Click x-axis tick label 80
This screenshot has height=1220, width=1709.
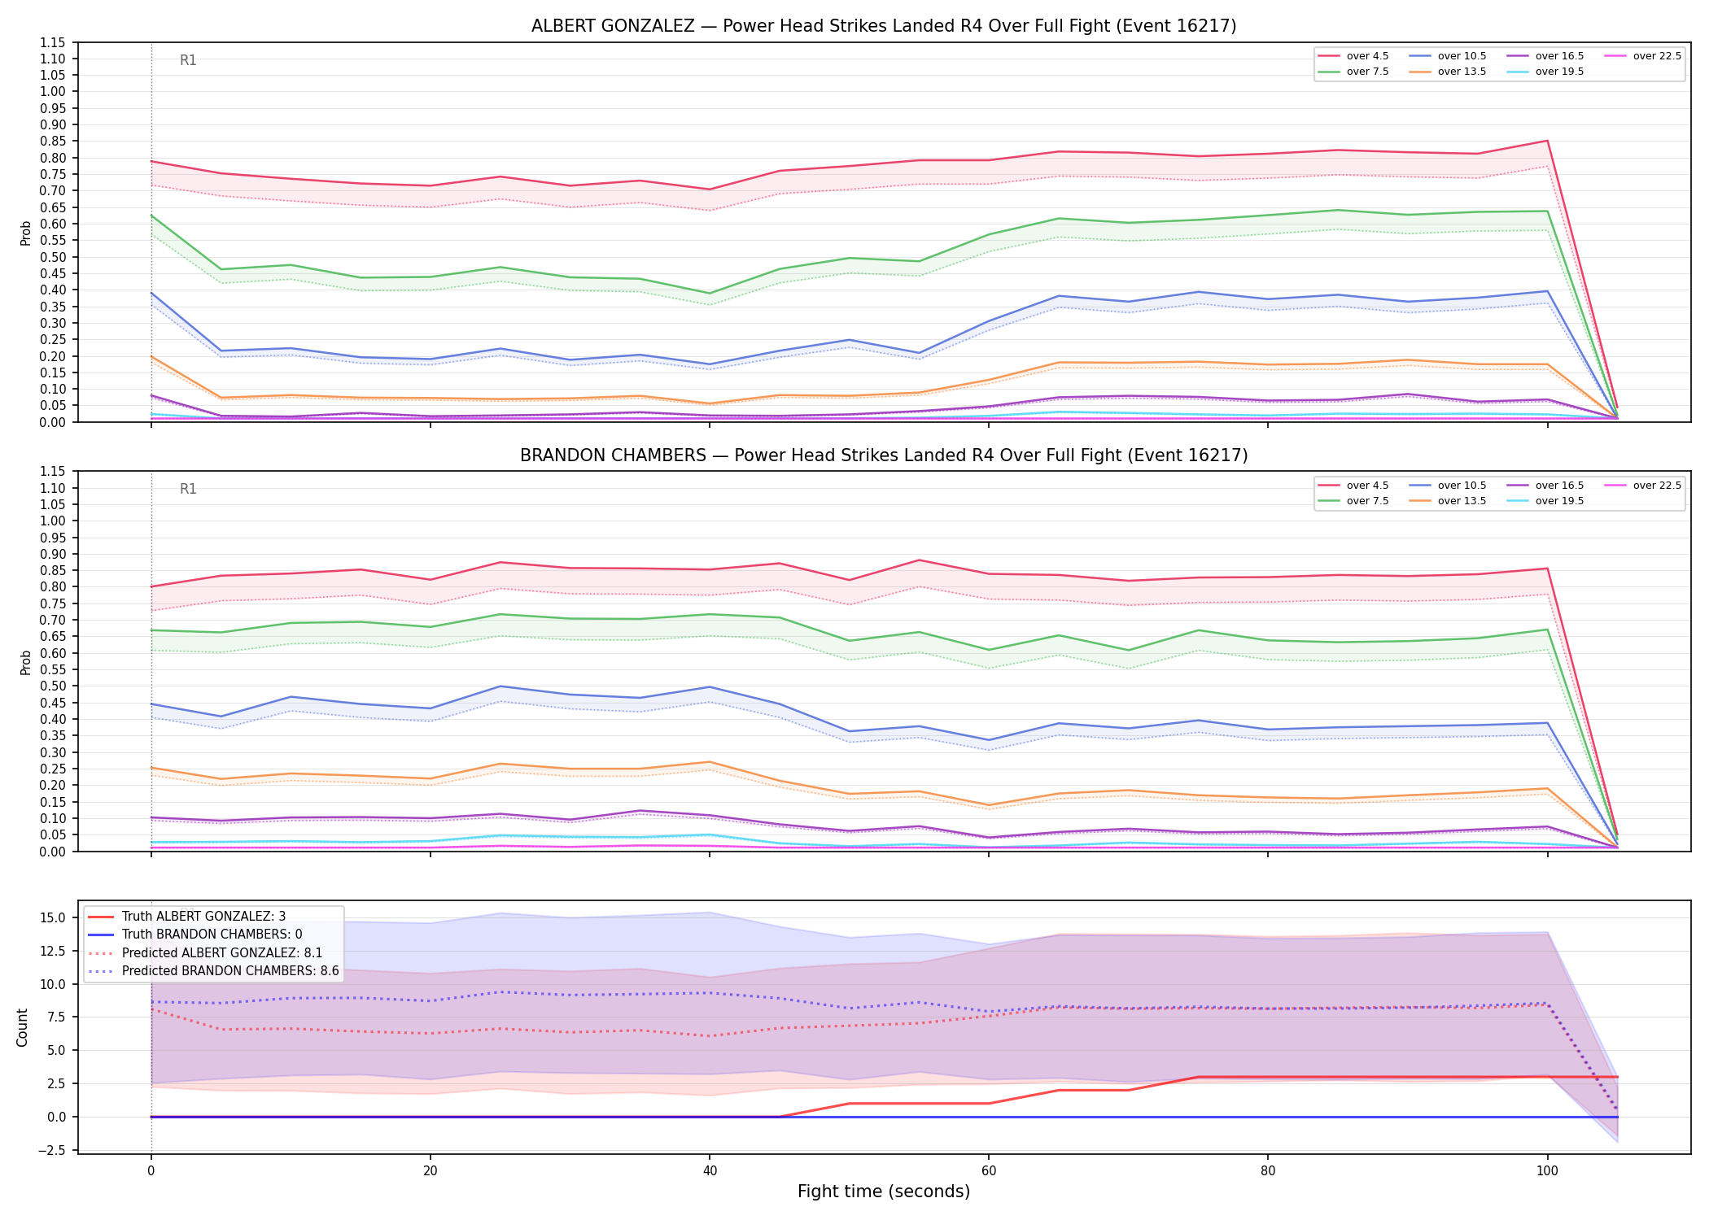coord(1268,1171)
